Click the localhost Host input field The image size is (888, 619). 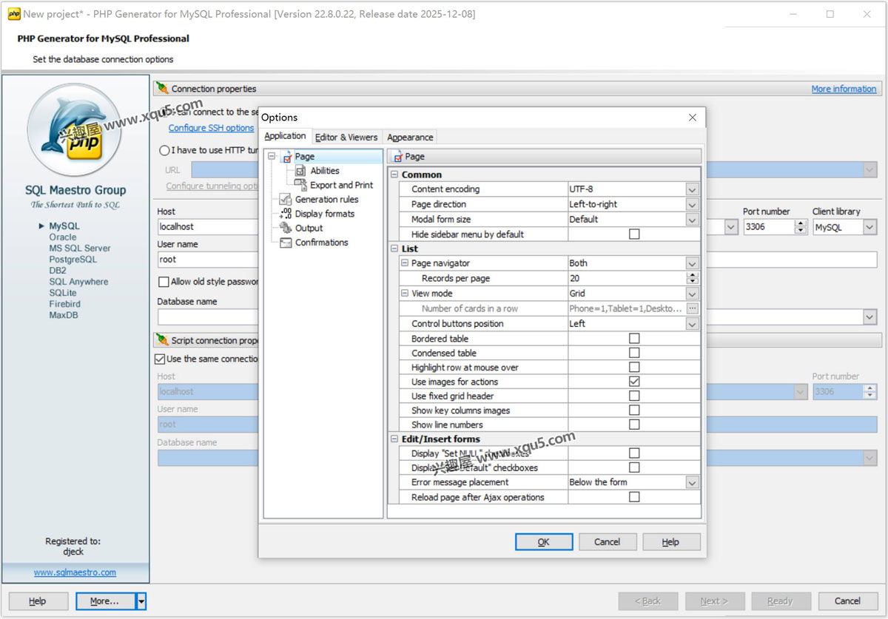click(208, 226)
